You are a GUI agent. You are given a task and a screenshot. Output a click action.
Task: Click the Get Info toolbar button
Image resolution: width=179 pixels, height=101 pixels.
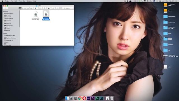pyautogui.click(x=49, y=8)
